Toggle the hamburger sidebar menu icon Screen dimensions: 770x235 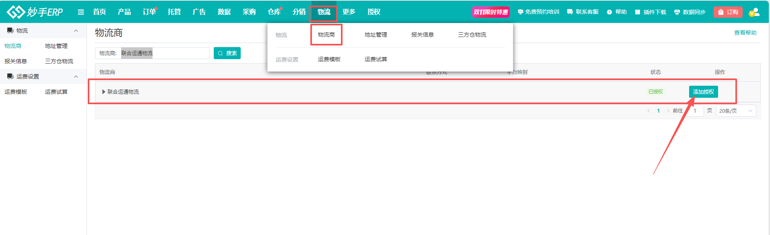click(81, 12)
